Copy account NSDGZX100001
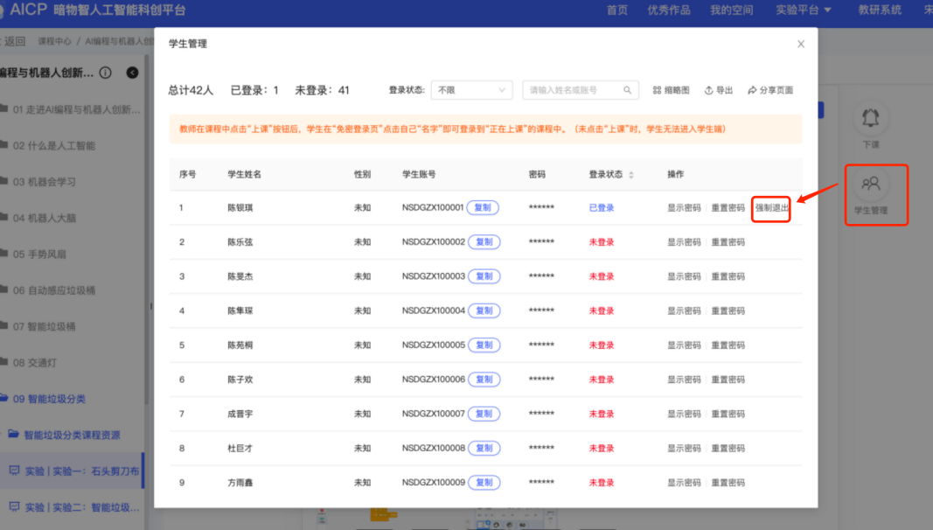 coord(483,207)
